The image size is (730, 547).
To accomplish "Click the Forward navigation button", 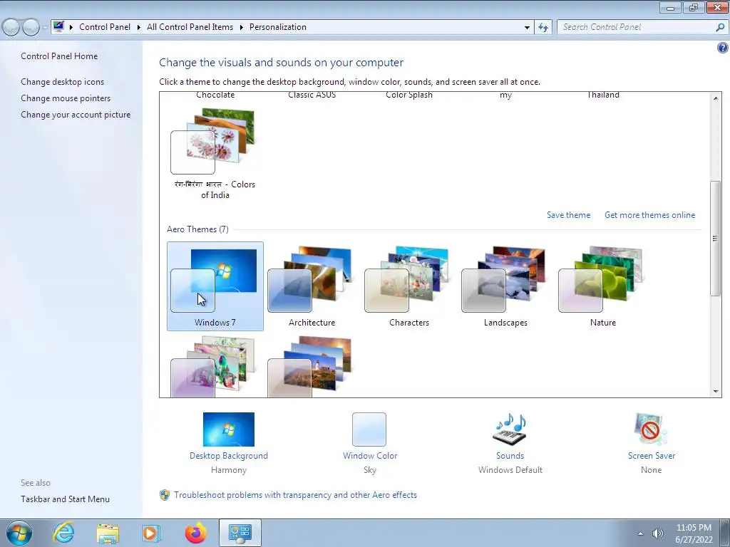I will pos(31,27).
